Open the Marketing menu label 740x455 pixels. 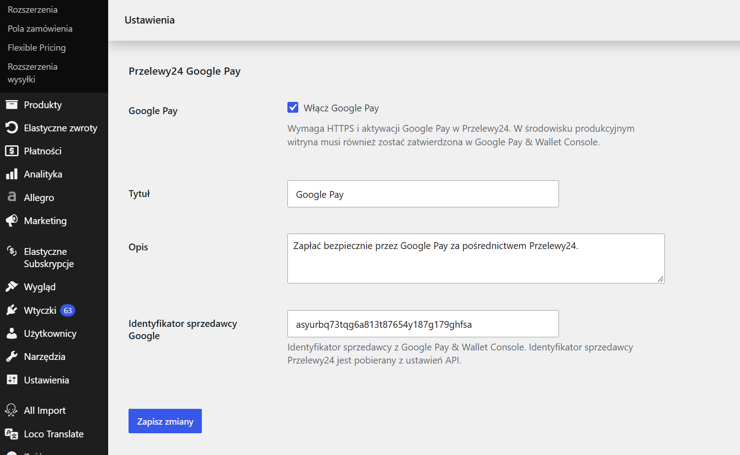[45, 220]
